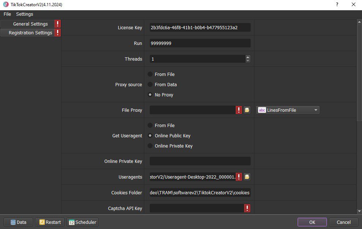Screen dimensions: 362x229
Task: Click the red warning icon in File Proxy field
Action: click(239, 110)
